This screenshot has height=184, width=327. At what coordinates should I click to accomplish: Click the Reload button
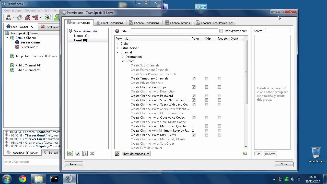pyautogui.click(x=74, y=164)
